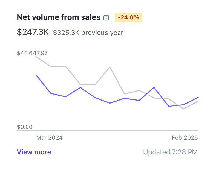Click the gray line's mid-chart peak

[110, 67]
